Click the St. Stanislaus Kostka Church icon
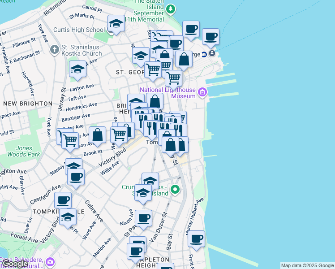This screenshot has width=335, height=269. (55, 49)
